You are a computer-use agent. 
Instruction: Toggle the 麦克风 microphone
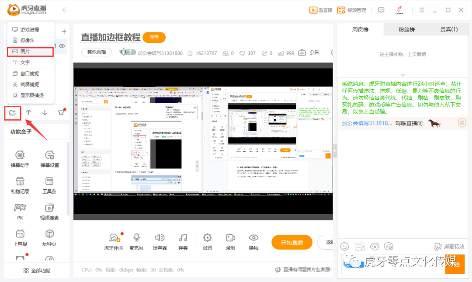[x=136, y=242]
